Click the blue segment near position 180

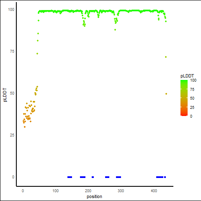tap(82, 177)
